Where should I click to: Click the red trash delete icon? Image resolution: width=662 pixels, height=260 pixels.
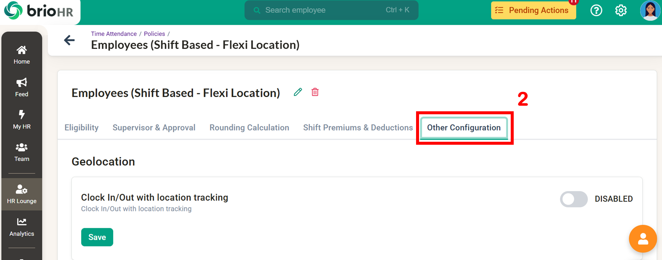tap(315, 92)
